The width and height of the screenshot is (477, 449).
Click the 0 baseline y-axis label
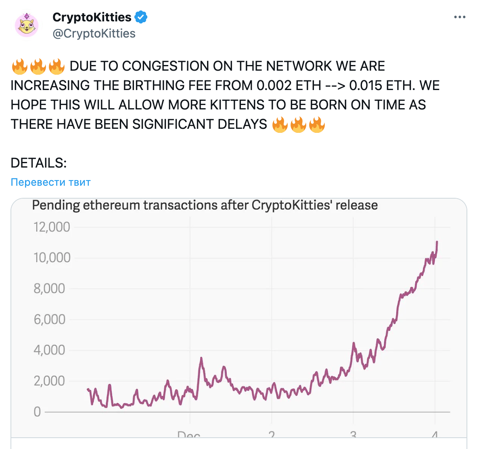point(37,412)
